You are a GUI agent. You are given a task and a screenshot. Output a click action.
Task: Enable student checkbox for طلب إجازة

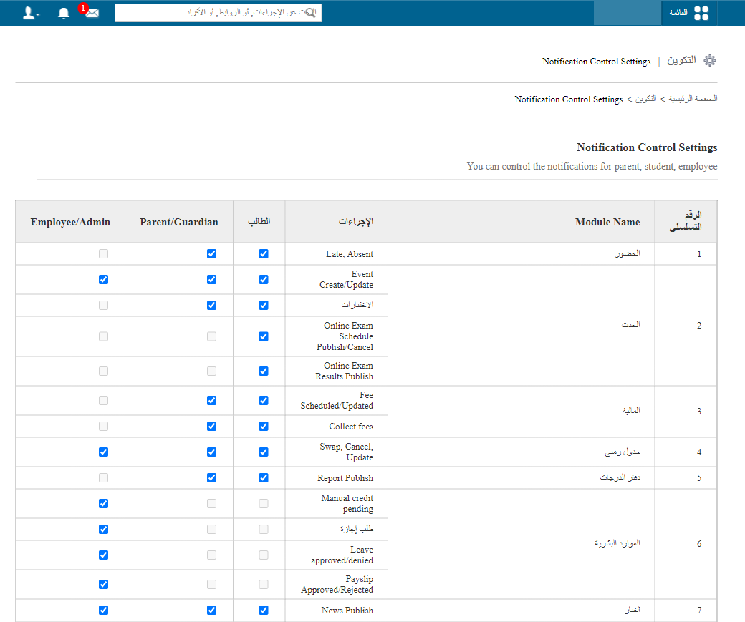263,529
